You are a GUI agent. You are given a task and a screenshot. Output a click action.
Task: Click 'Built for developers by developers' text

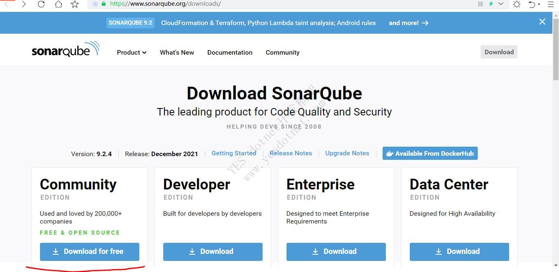212,214
